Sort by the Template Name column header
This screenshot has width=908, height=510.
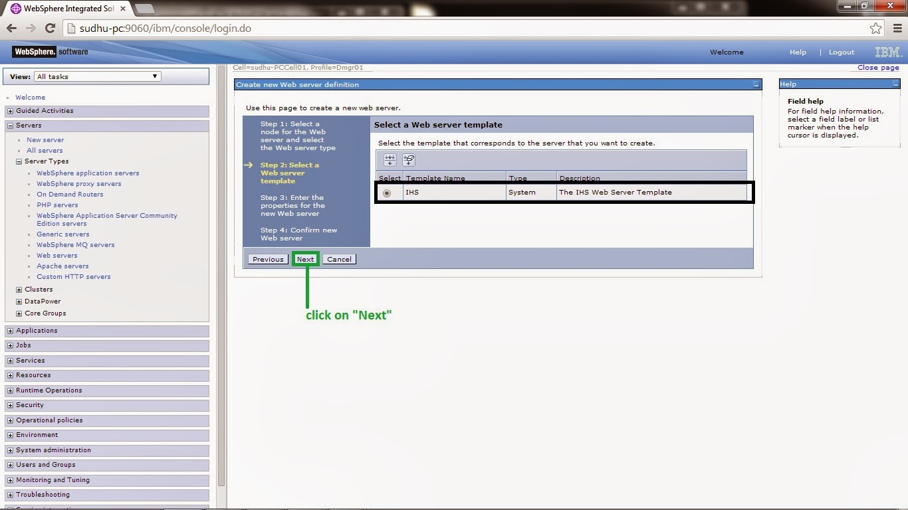tap(435, 178)
